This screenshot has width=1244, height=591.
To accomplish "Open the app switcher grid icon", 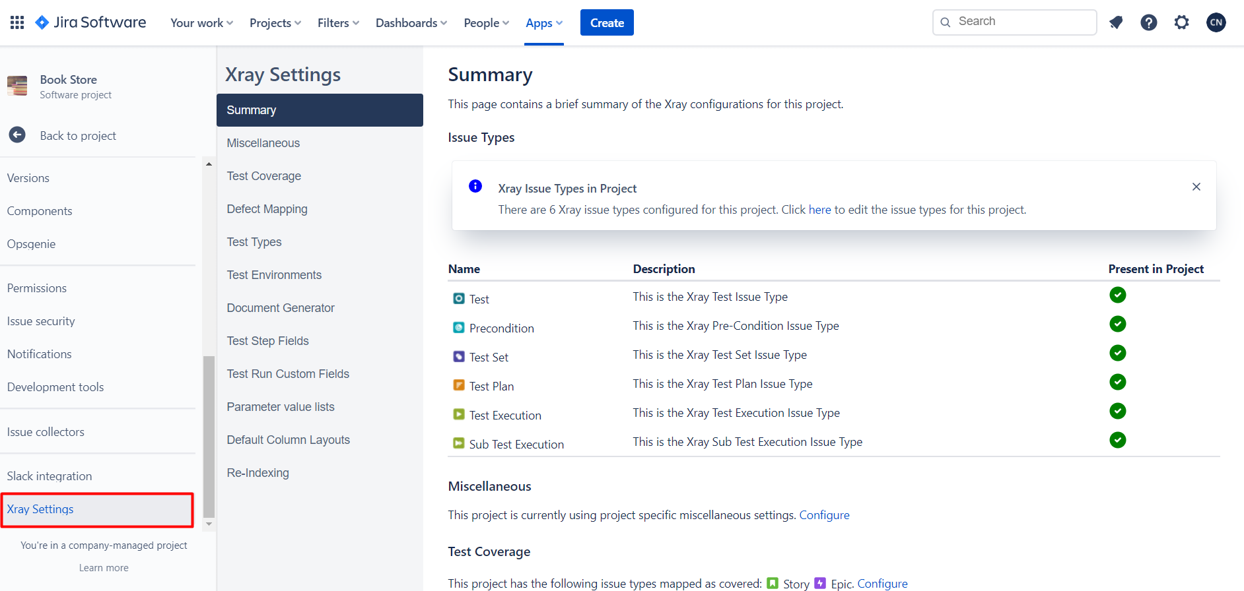I will [x=17, y=22].
